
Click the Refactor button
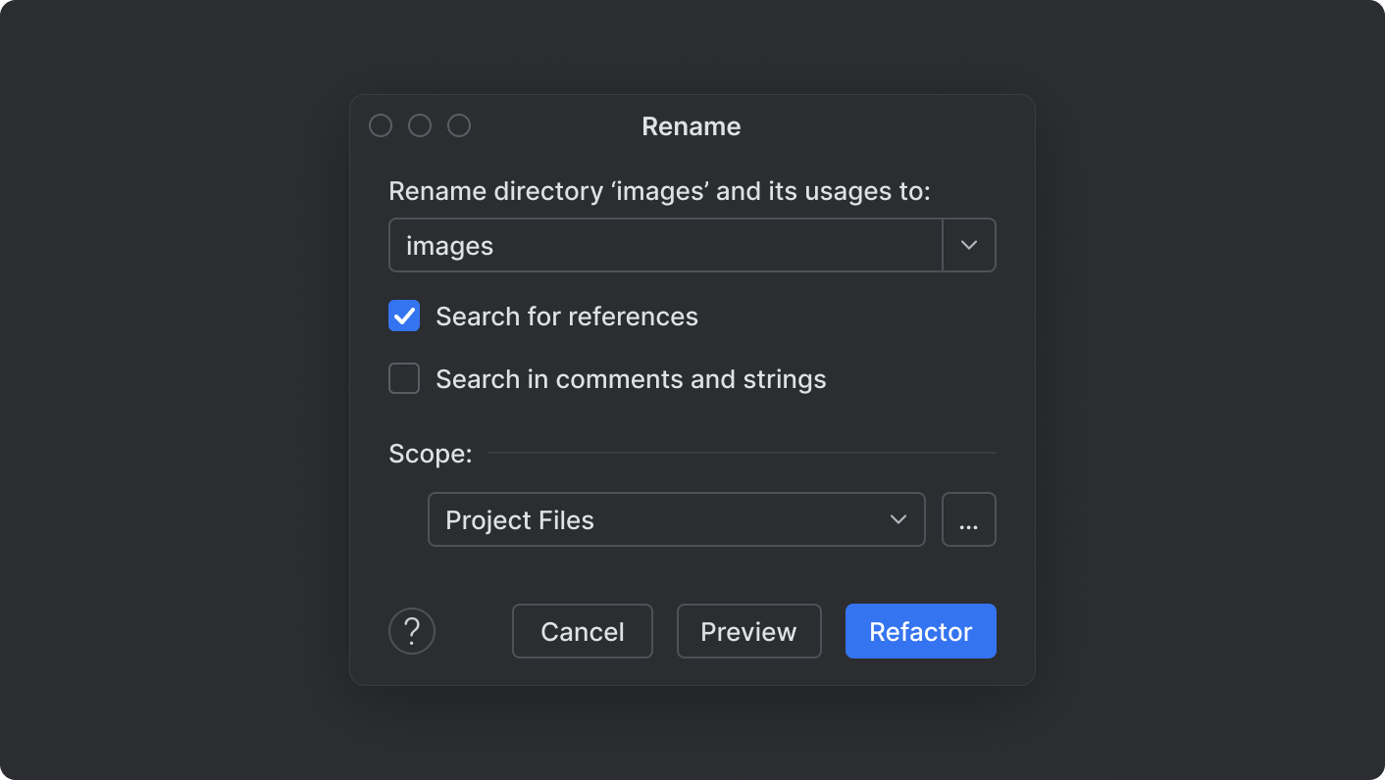[921, 631]
